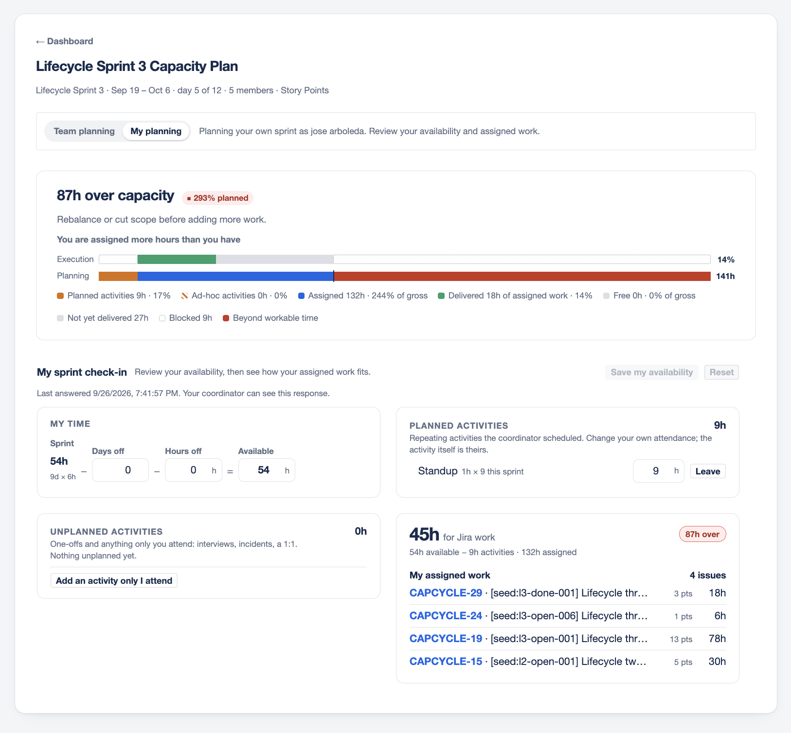Click the 293% planned badge

[x=217, y=198]
